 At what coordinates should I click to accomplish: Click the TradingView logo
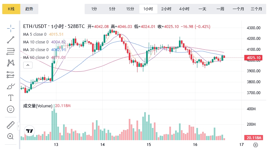[30, 131]
